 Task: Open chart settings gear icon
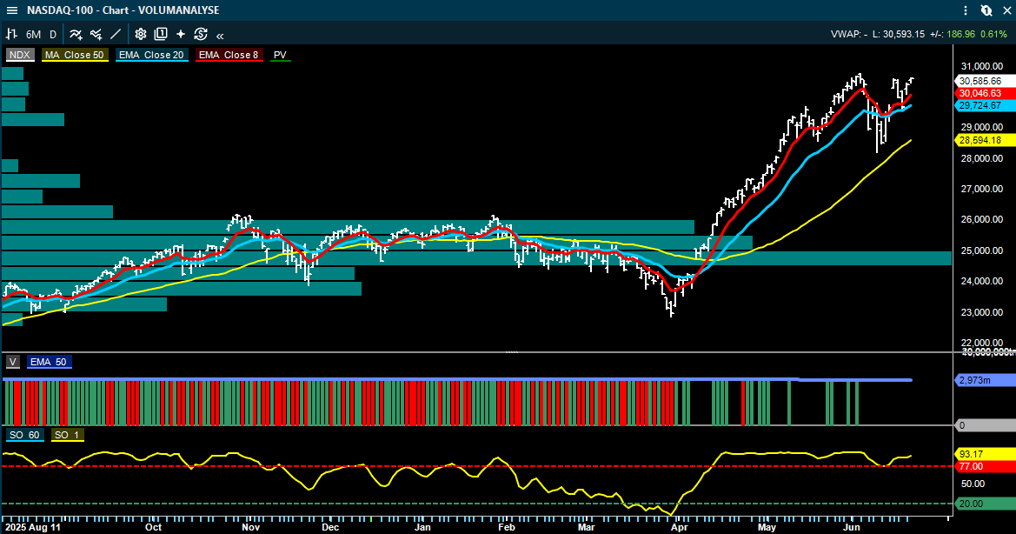tap(141, 34)
